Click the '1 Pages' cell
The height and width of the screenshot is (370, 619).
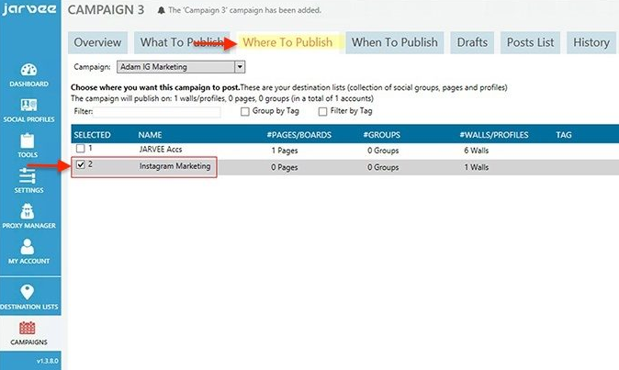coord(285,151)
